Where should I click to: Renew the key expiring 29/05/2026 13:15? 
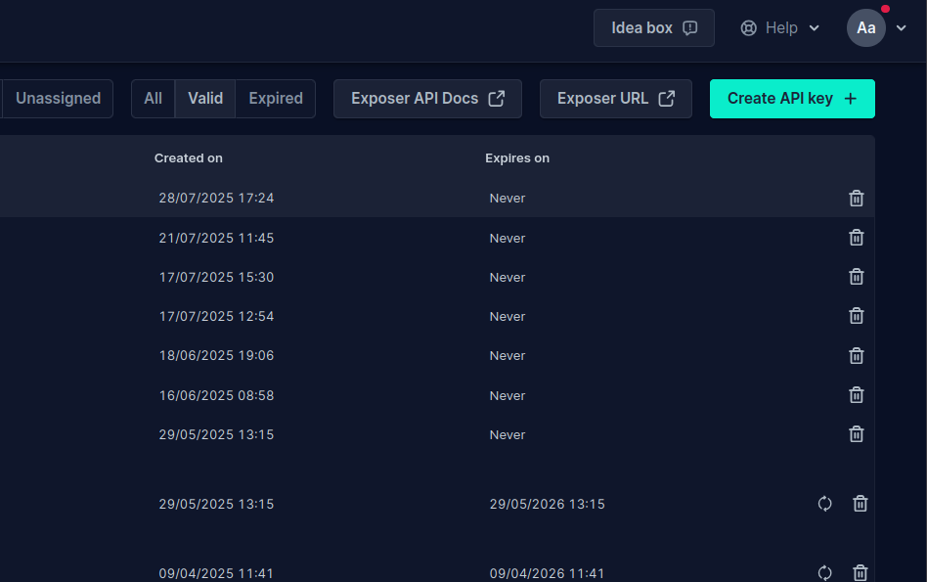[824, 504]
